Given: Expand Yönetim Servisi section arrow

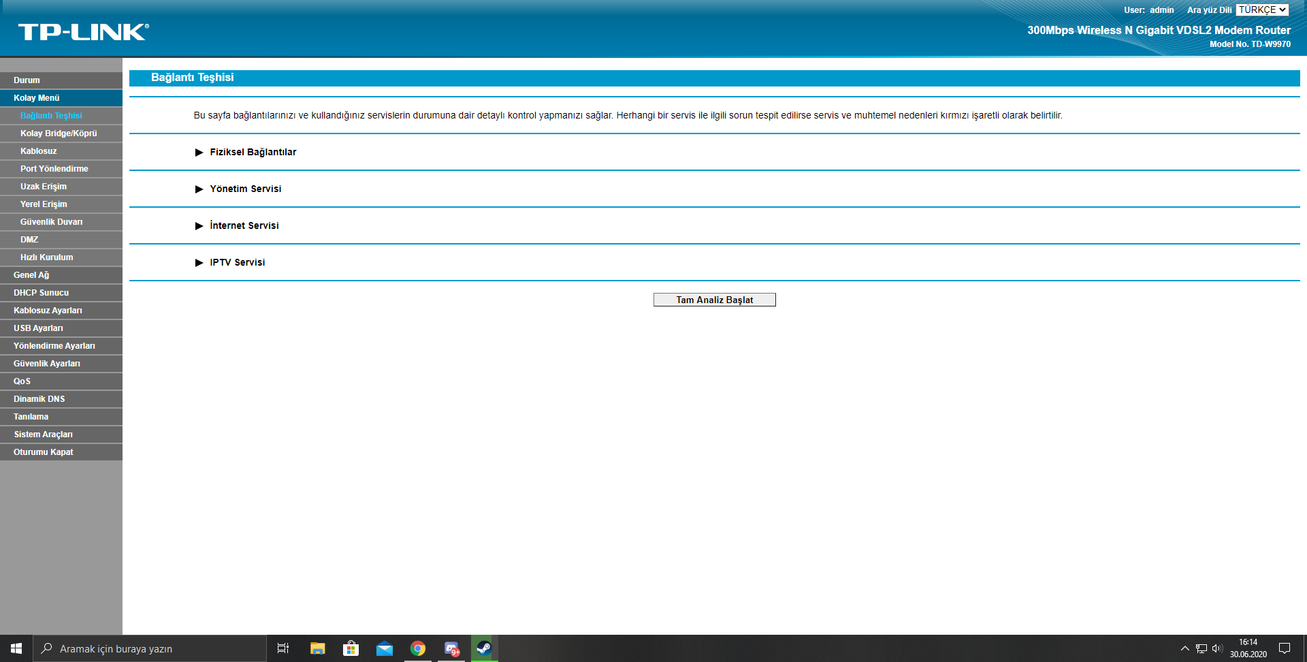Looking at the screenshot, I should pyautogui.click(x=199, y=189).
